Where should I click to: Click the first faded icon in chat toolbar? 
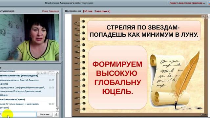[x=38, y=73]
